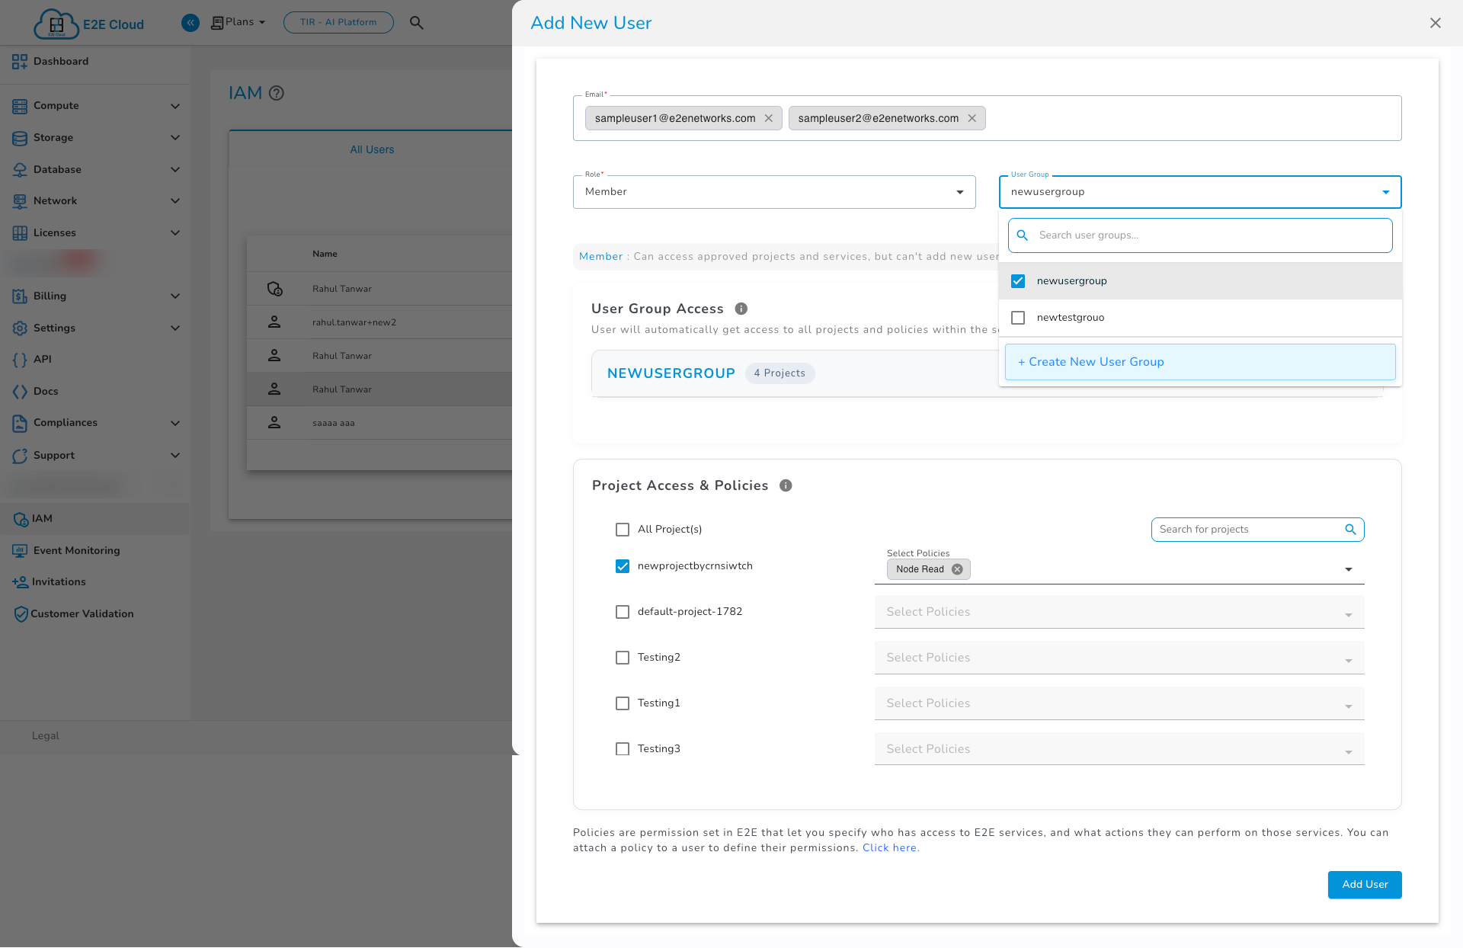Click the search projects magnifier icon
Viewport: 1463px width, 948px height.
pos(1350,530)
